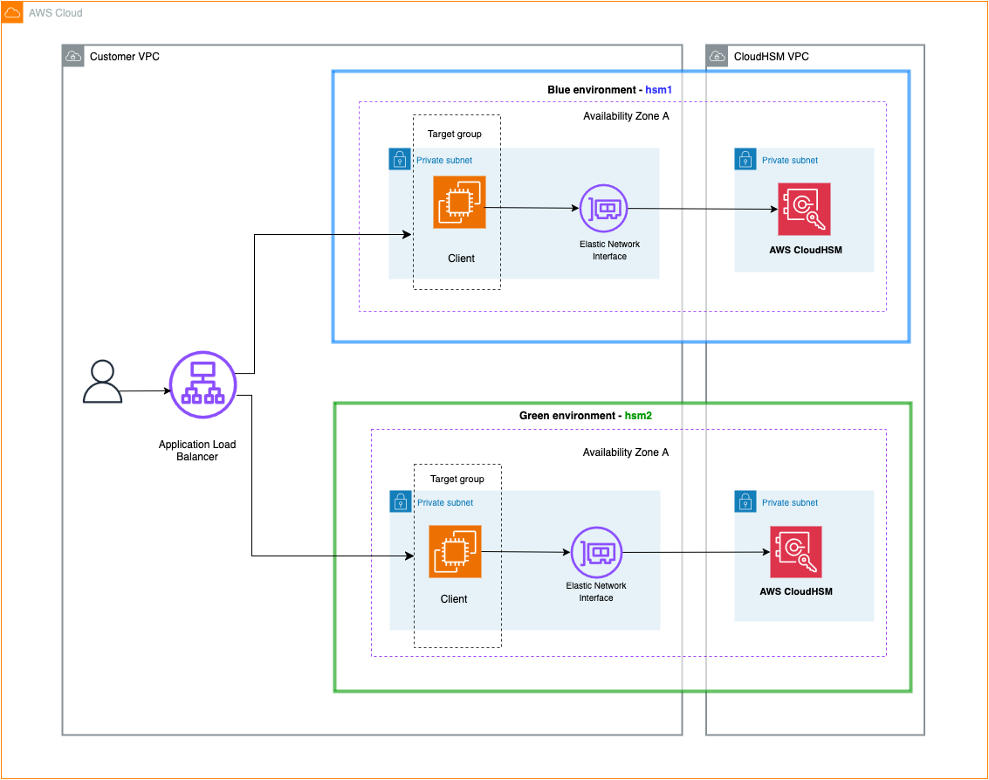Select the Elastic Network Interface icon in Blue environment
The image size is (989, 780).
(x=604, y=208)
